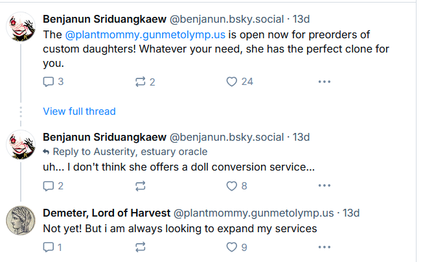423x262 pixels.
Task: Open more options on the preorder post
Action: pyautogui.click(x=324, y=82)
